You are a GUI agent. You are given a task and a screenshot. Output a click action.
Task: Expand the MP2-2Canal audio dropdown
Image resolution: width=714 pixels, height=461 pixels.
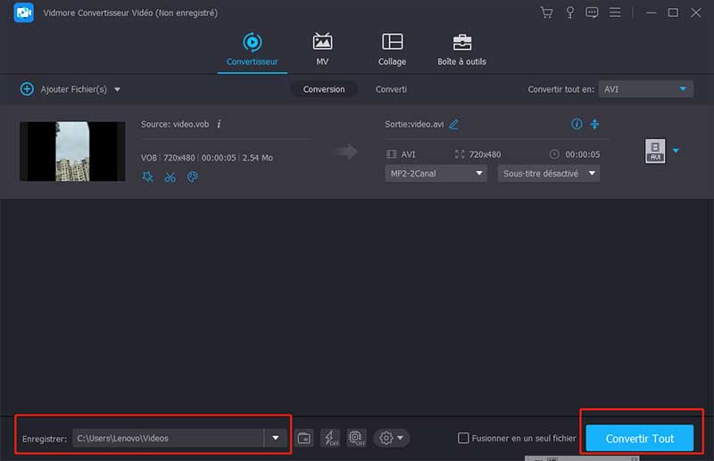(436, 174)
